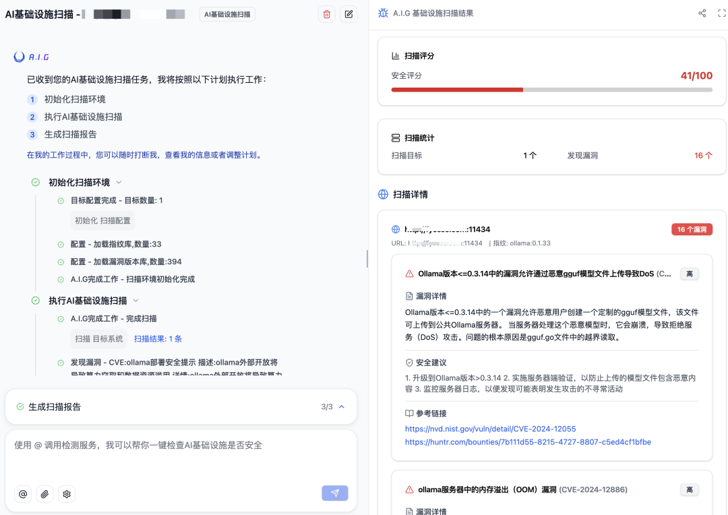
Task: Click the 41/100 security score value
Action: click(x=696, y=75)
